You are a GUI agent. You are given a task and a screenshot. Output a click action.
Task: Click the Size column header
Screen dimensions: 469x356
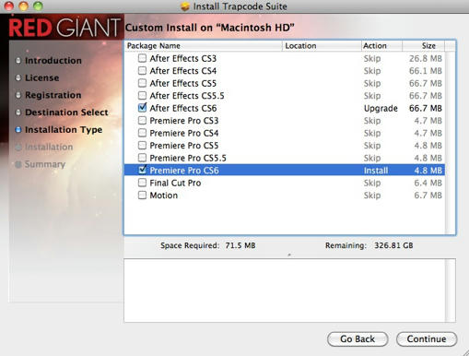click(x=423, y=46)
